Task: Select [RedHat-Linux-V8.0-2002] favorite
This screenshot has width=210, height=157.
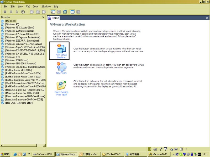Action: click(x=19, y=70)
